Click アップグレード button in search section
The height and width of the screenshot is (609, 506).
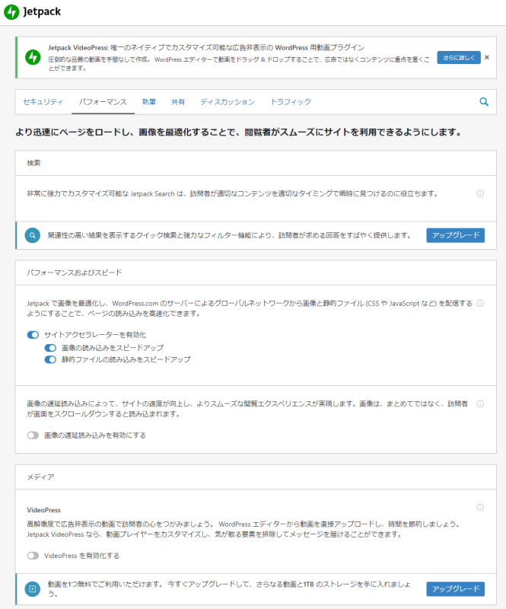[456, 235]
